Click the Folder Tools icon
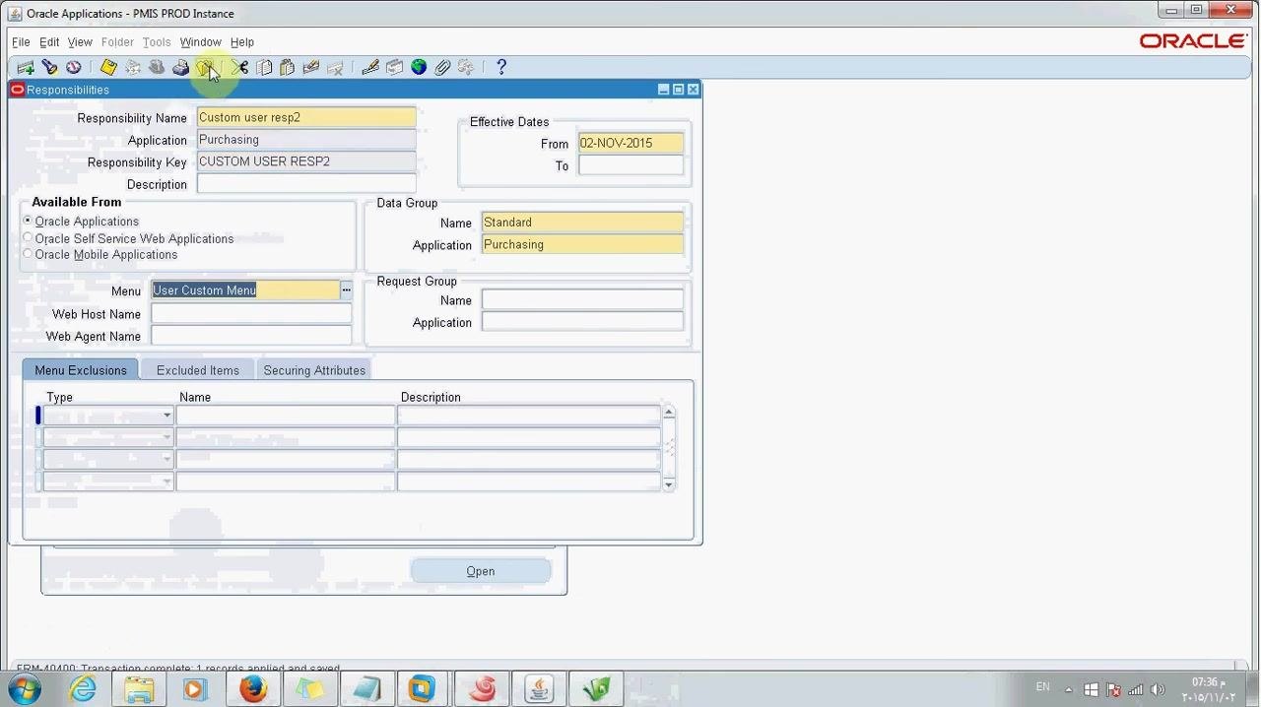This screenshot has width=1261, height=707. click(x=466, y=67)
